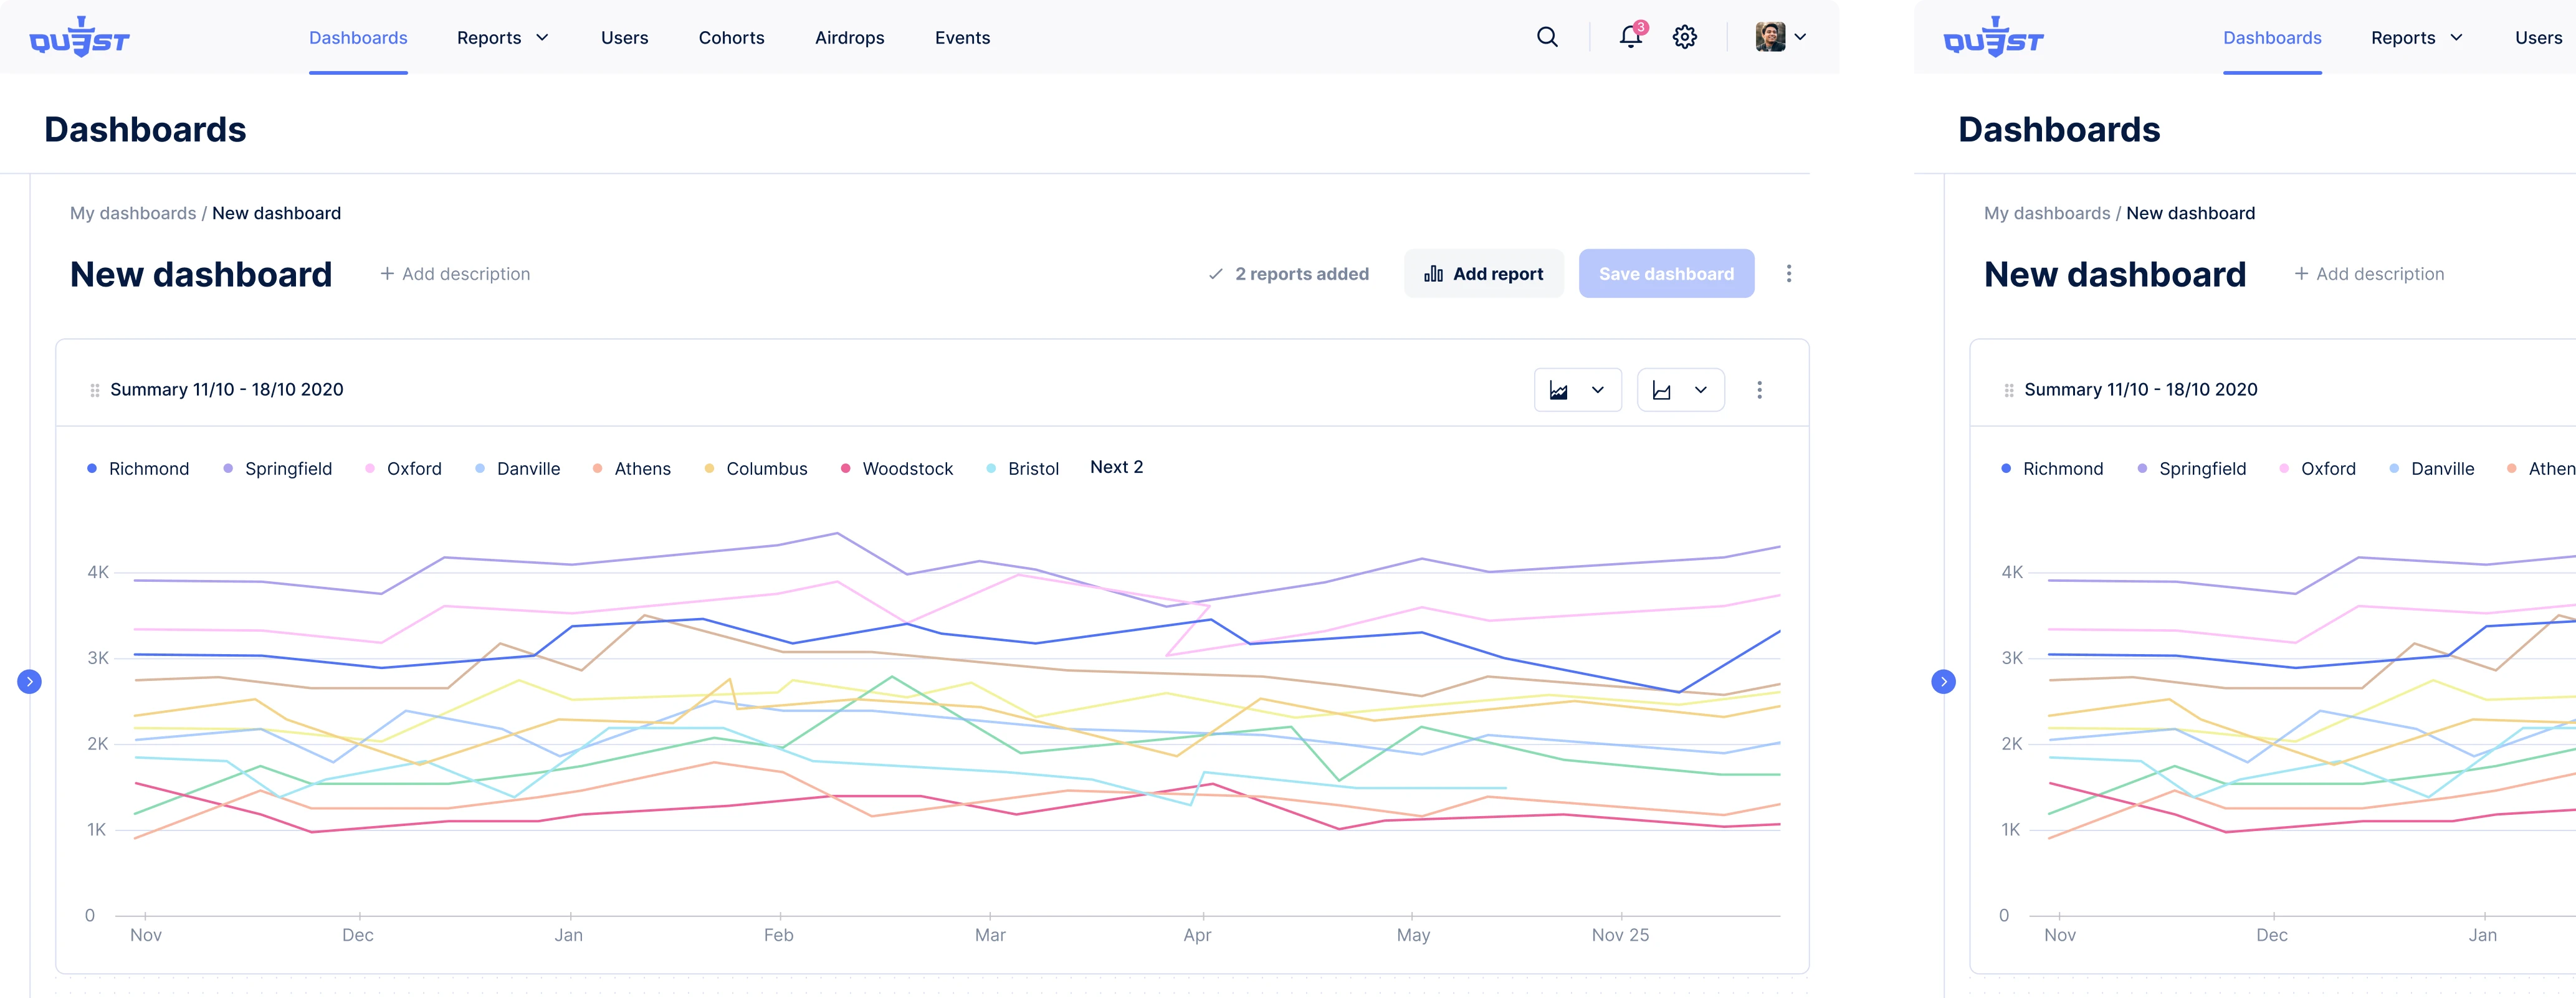Open the notifications bell
The image size is (2576, 998).
pyautogui.click(x=1630, y=37)
